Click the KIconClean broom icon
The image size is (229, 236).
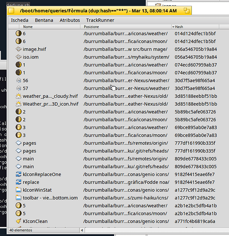click(x=18, y=221)
